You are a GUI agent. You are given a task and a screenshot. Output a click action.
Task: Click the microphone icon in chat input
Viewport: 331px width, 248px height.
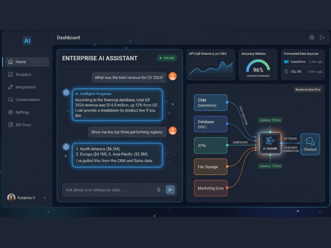159,190
